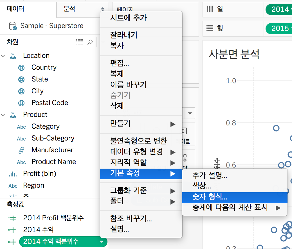Choose 잘라내기 from context menu
This screenshot has width=292, height=249.
(141, 35)
